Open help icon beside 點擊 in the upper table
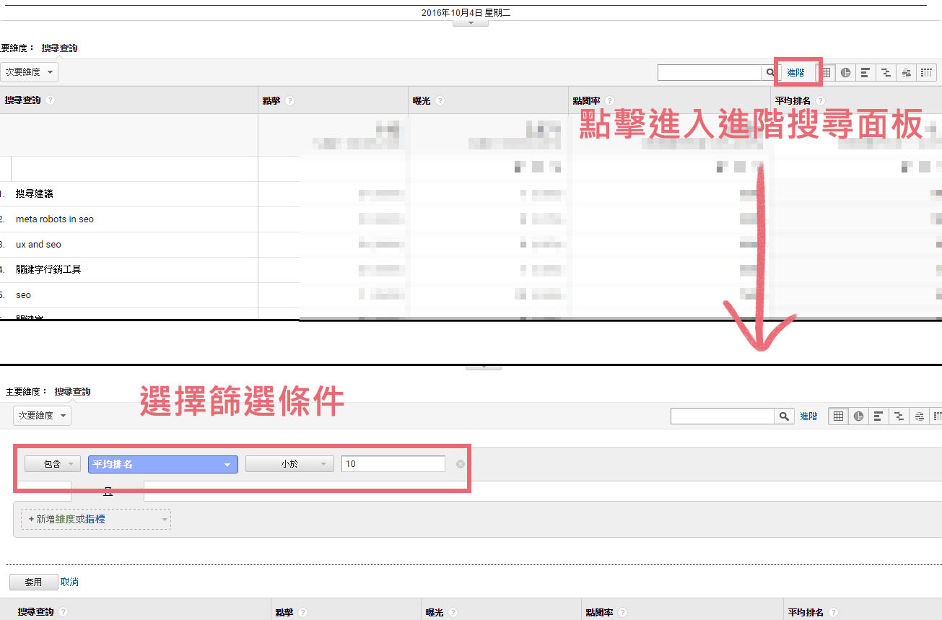 pos(289,101)
